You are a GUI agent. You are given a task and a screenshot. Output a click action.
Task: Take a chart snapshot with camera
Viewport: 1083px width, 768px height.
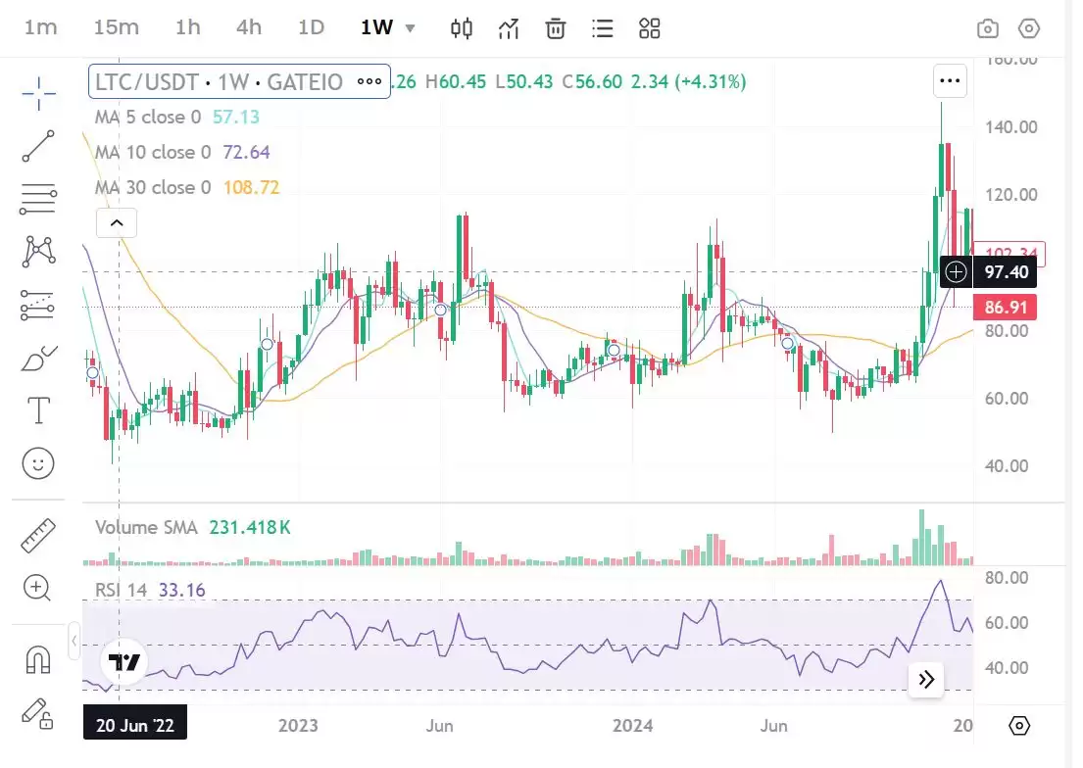click(988, 28)
